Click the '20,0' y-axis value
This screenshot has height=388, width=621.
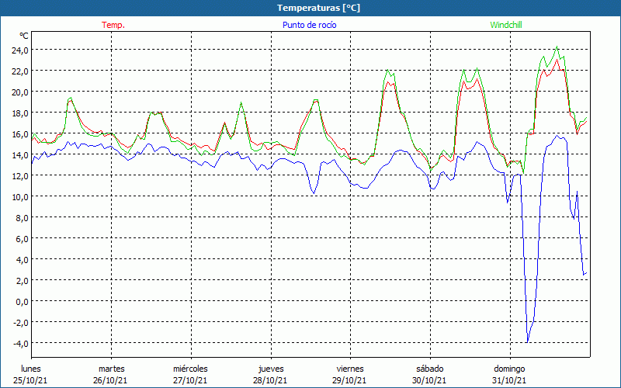pyautogui.click(x=20, y=92)
